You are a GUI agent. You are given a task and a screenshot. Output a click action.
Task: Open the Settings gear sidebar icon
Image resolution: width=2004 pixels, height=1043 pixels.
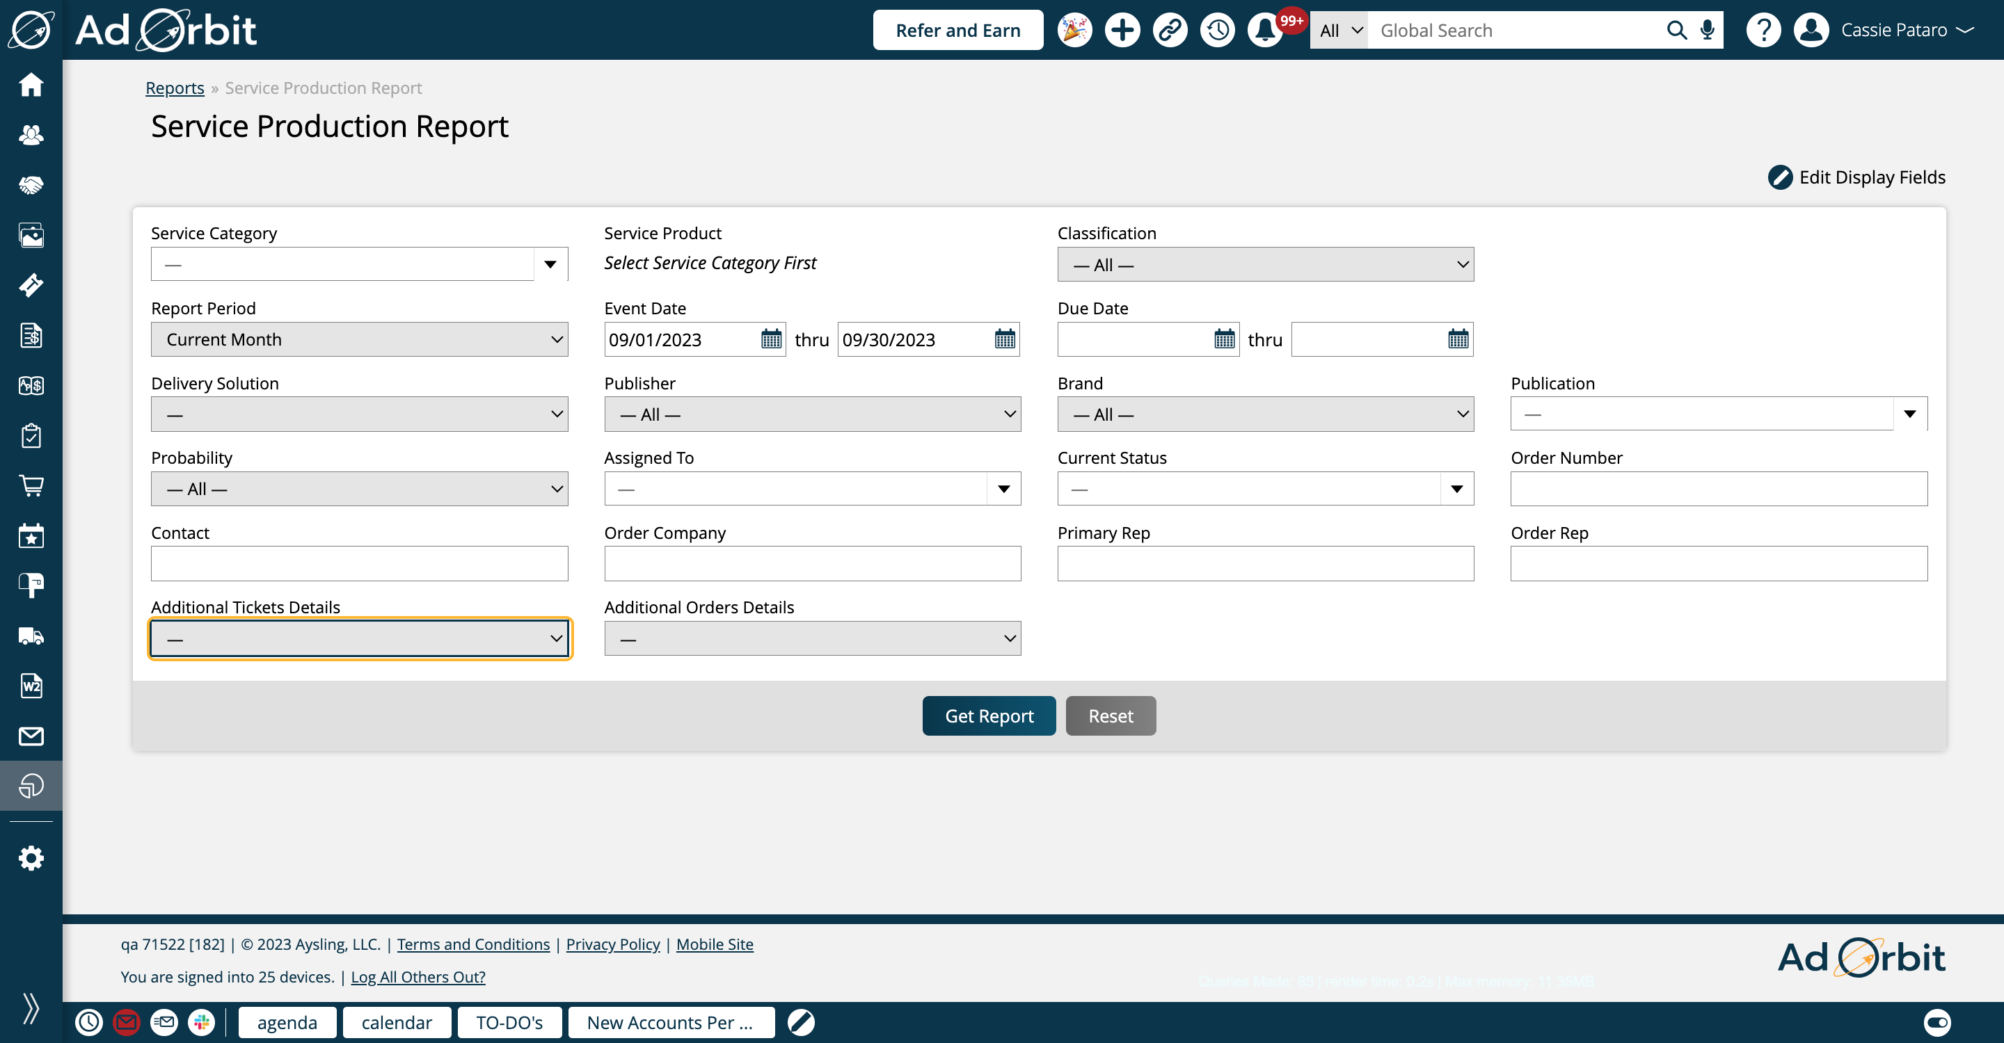(31, 858)
